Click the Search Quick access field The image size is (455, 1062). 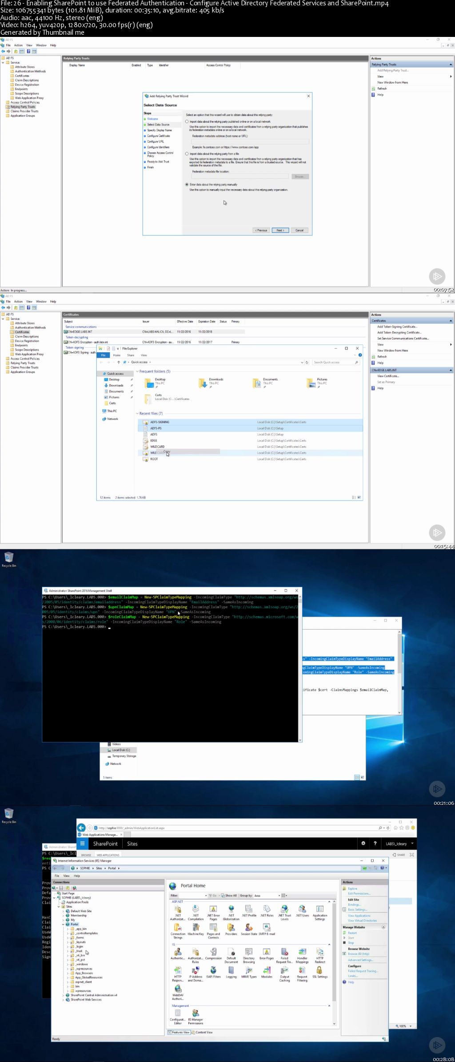pyautogui.click(x=335, y=362)
